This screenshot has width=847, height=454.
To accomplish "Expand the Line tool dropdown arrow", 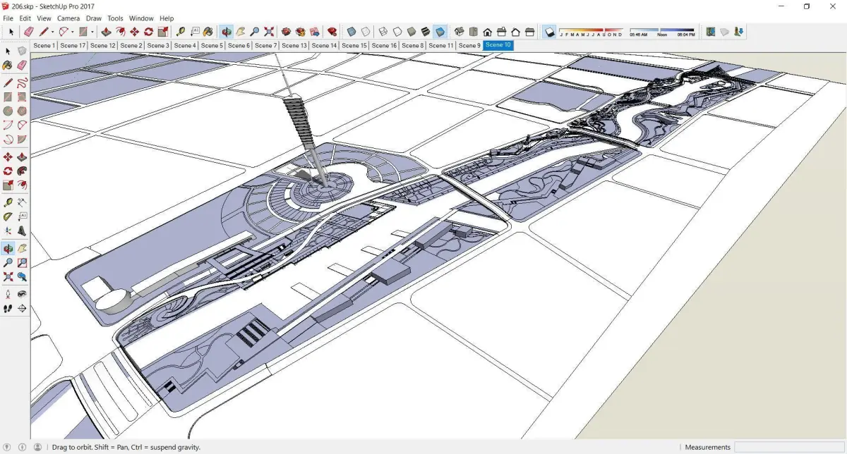I will click(x=53, y=32).
